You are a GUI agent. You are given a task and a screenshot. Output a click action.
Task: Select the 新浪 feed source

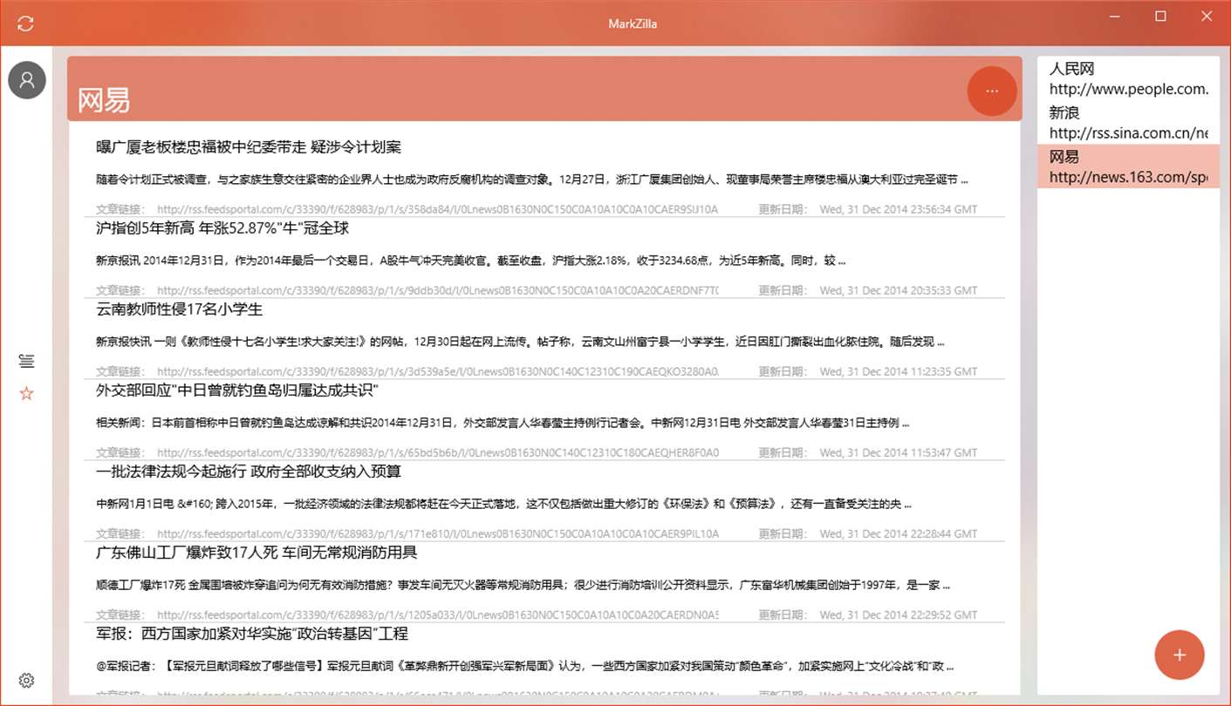pos(1128,123)
